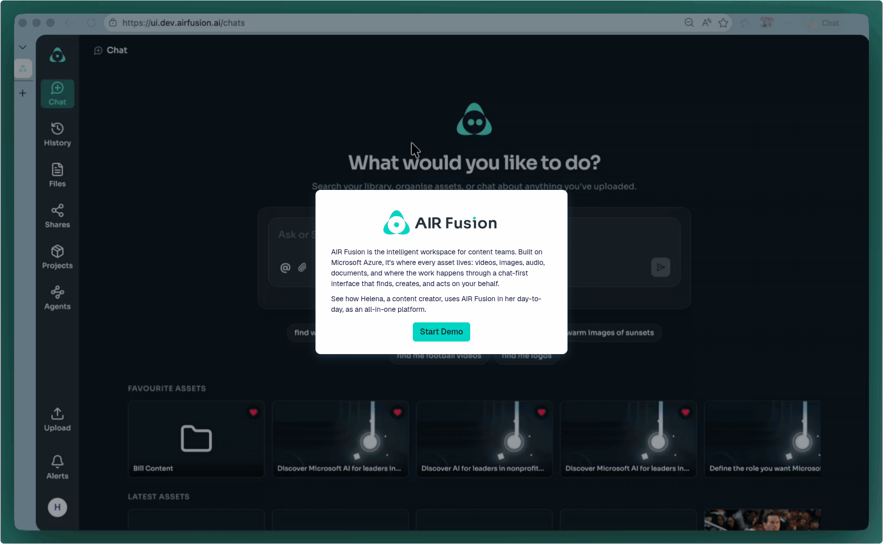The width and height of the screenshot is (883, 544).
Task: Toggle heart on Discover AI for leaders in nonprofit
Action: tap(541, 412)
